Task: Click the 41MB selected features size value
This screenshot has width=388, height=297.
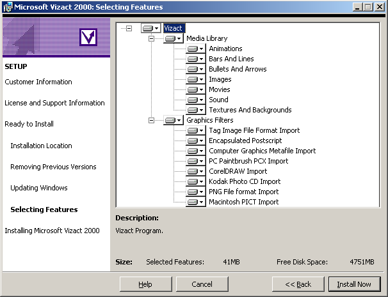Action: point(231,262)
